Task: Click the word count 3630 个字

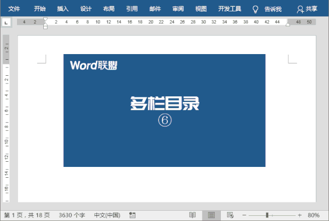Action: 72,215
